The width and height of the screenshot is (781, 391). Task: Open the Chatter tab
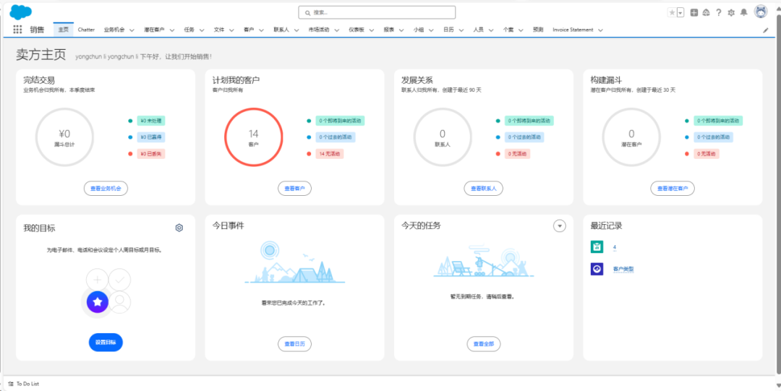point(86,30)
